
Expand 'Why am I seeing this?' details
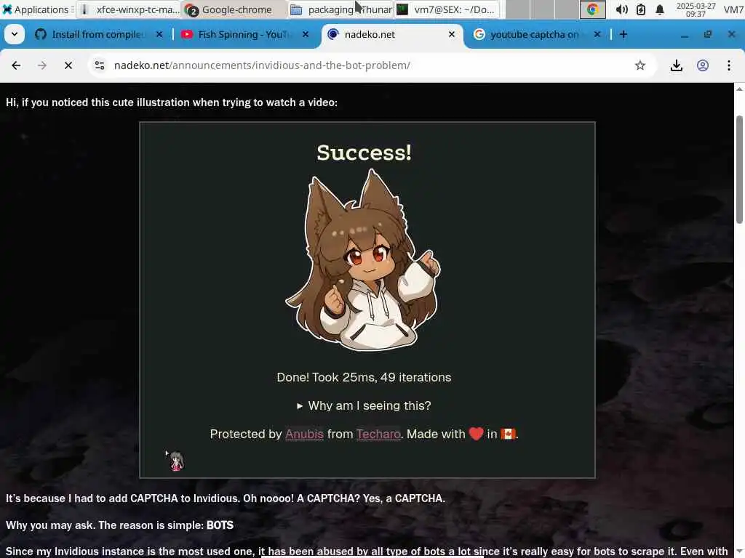coord(364,405)
